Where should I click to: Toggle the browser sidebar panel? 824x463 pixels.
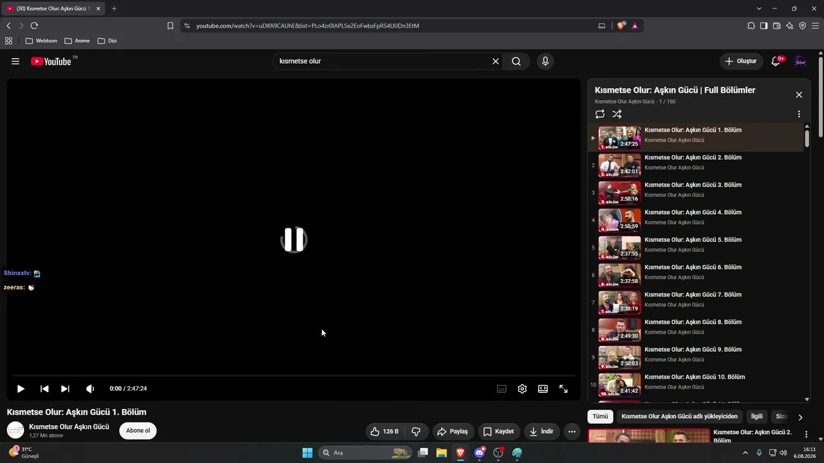click(763, 26)
